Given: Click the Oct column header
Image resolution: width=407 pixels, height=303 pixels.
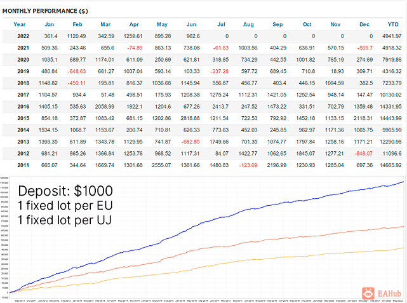Looking at the screenshot, I should coord(307,24).
